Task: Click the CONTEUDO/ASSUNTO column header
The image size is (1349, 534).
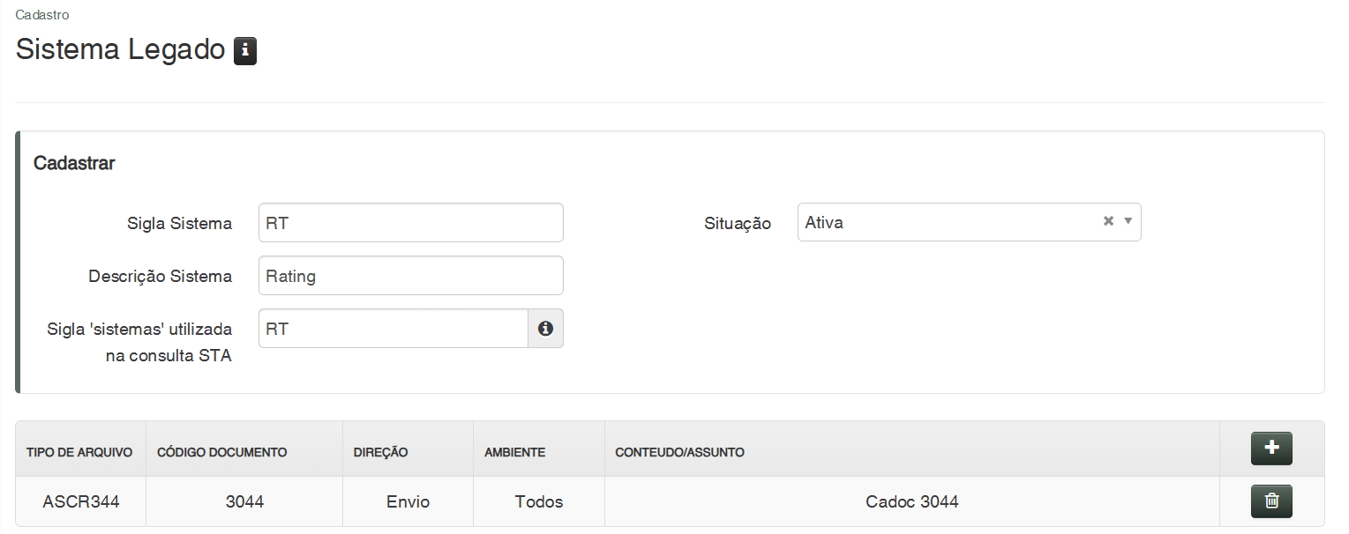Action: 679,452
